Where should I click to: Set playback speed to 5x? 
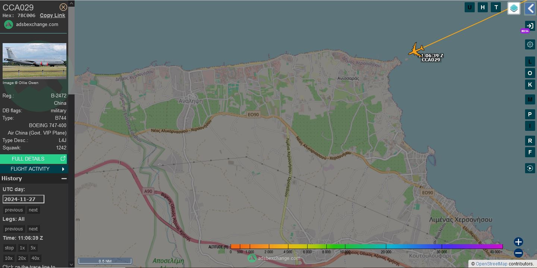33,248
